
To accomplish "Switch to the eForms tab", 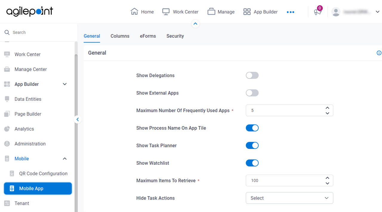I will (x=148, y=36).
